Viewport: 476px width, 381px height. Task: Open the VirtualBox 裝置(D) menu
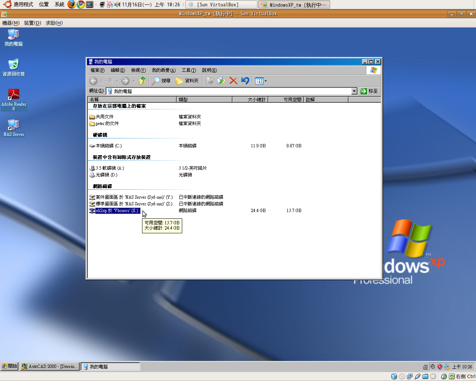click(33, 23)
